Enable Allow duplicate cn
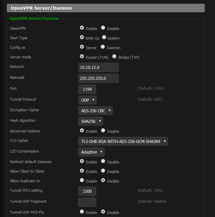The width and height of the screenshot is (215, 217). pos(82,180)
